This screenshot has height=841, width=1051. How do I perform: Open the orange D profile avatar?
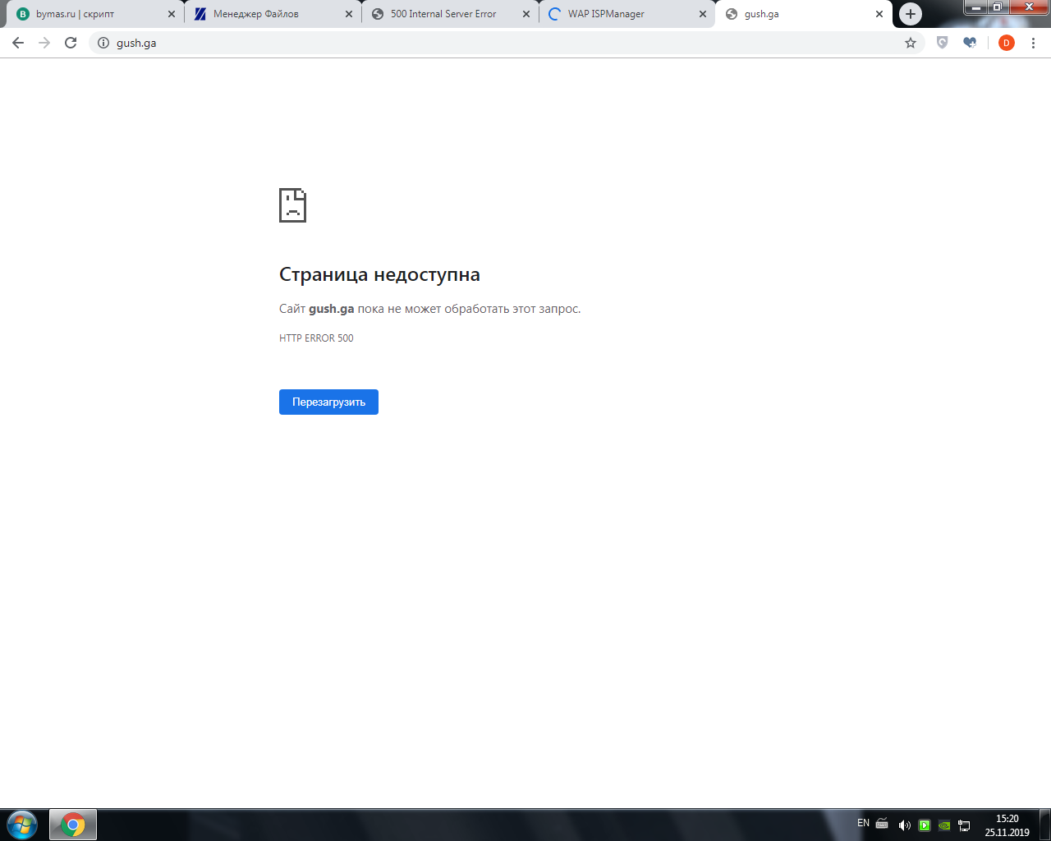coord(1006,43)
